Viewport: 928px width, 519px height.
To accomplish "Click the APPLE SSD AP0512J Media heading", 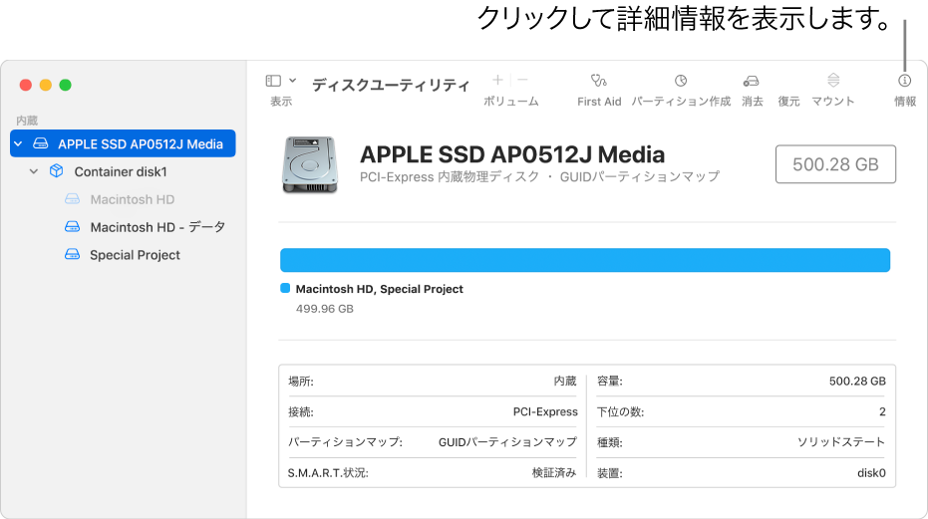I will point(512,154).
